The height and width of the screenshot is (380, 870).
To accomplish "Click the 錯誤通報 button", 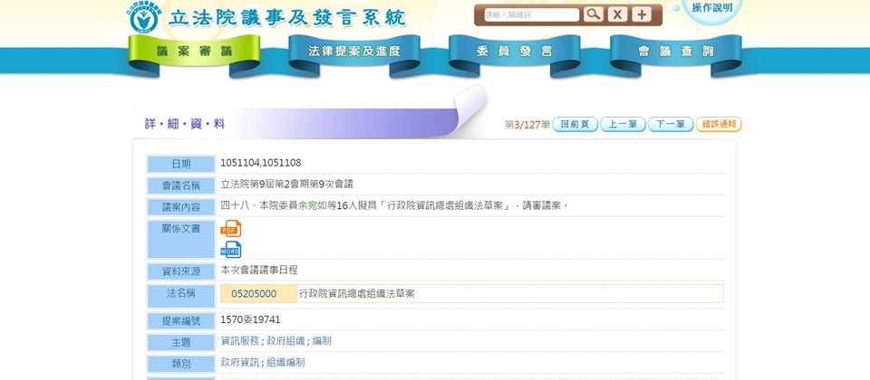I will pos(719,125).
